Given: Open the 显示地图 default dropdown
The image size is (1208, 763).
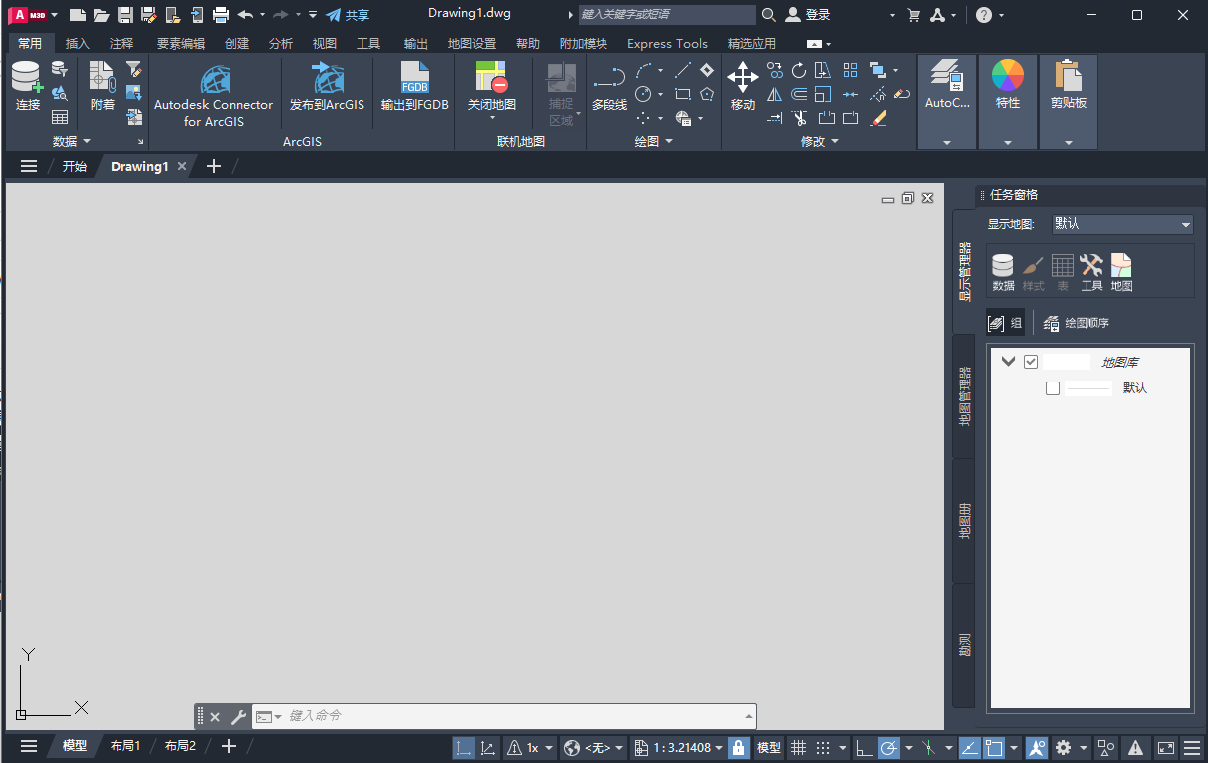Looking at the screenshot, I should tap(1121, 223).
